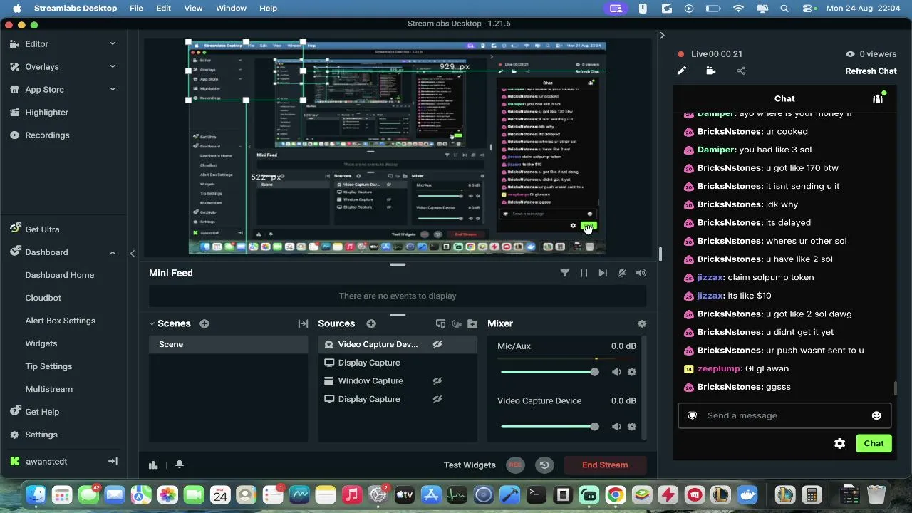The image size is (912, 513).
Task: Adjust the Video Capture Device volume slider
Action: (550, 427)
